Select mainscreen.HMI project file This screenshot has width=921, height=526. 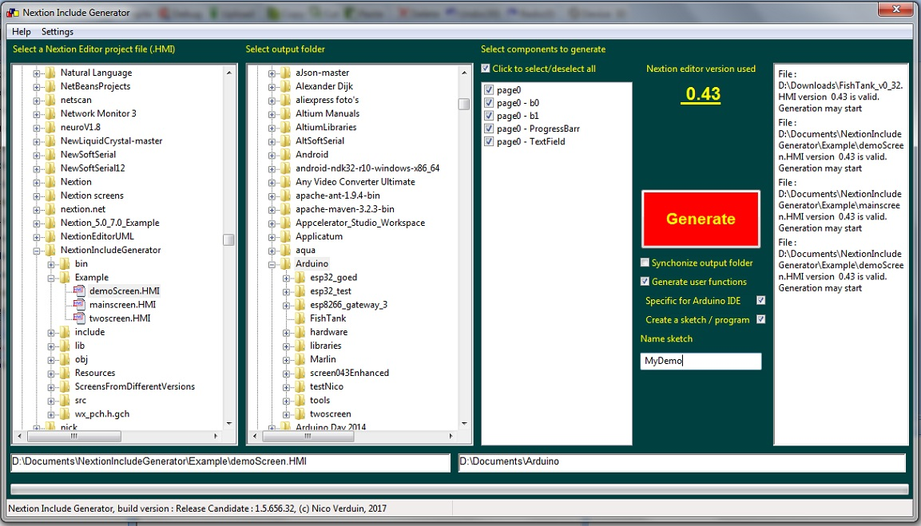pyautogui.click(x=122, y=304)
